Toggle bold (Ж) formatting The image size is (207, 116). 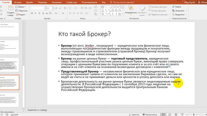click(32, 13)
